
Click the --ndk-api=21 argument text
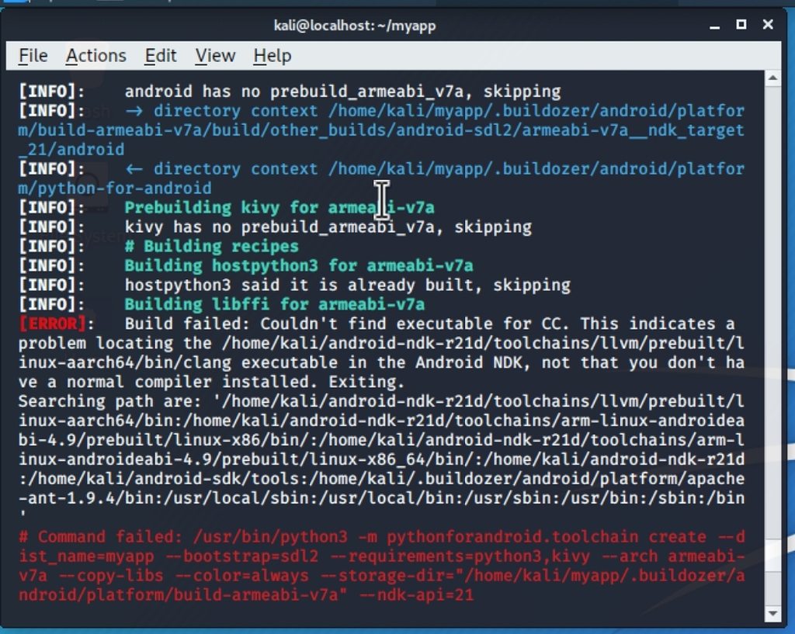pos(419,594)
